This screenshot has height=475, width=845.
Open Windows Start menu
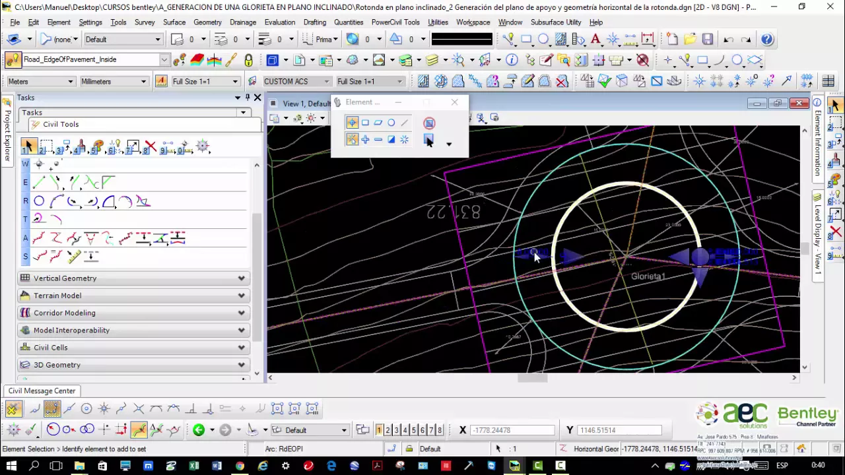[11, 466]
